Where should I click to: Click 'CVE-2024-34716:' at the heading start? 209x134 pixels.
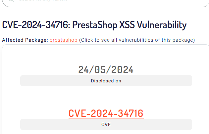click(36, 25)
